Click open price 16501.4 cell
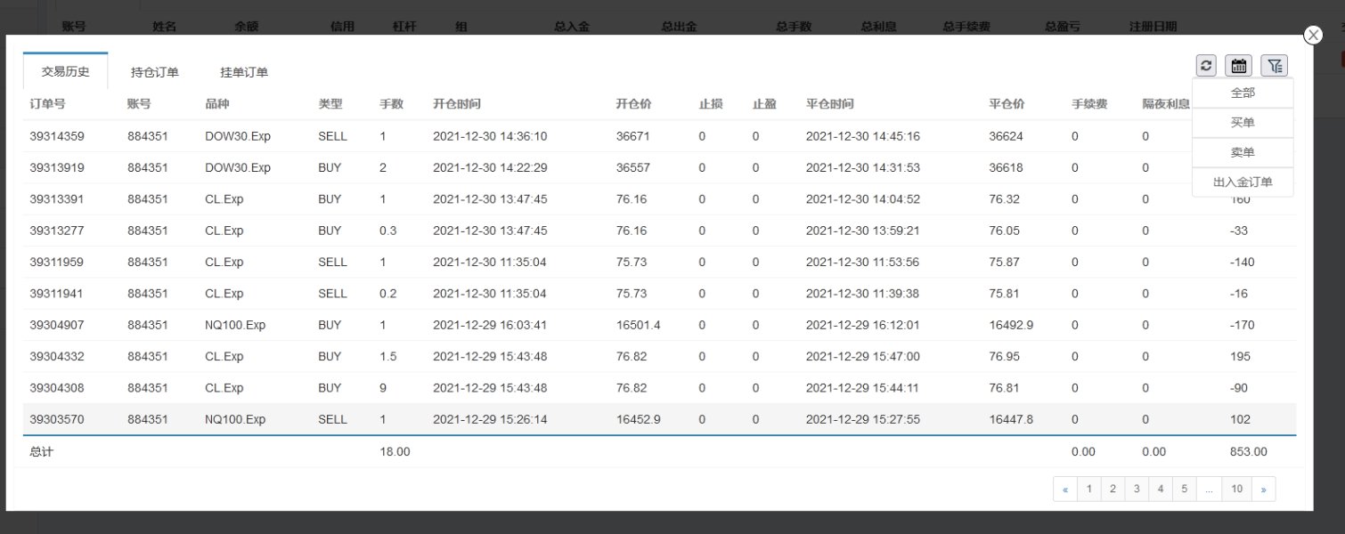Screen dimensions: 1345x534 pos(639,325)
